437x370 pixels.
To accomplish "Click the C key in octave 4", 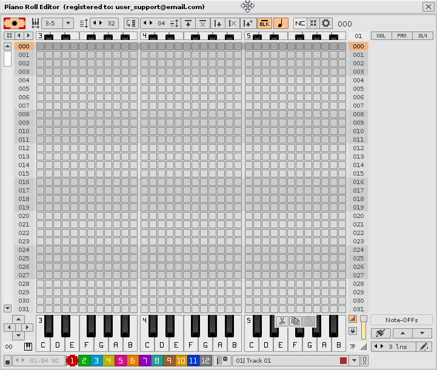I will point(147,345).
